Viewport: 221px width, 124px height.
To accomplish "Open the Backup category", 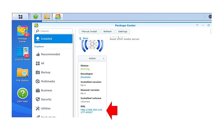I will pyautogui.click(x=53, y=72).
